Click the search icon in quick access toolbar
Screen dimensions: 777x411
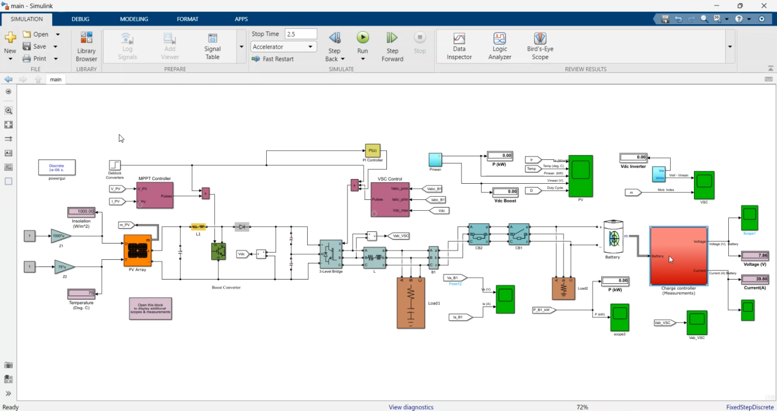click(704, 18)
